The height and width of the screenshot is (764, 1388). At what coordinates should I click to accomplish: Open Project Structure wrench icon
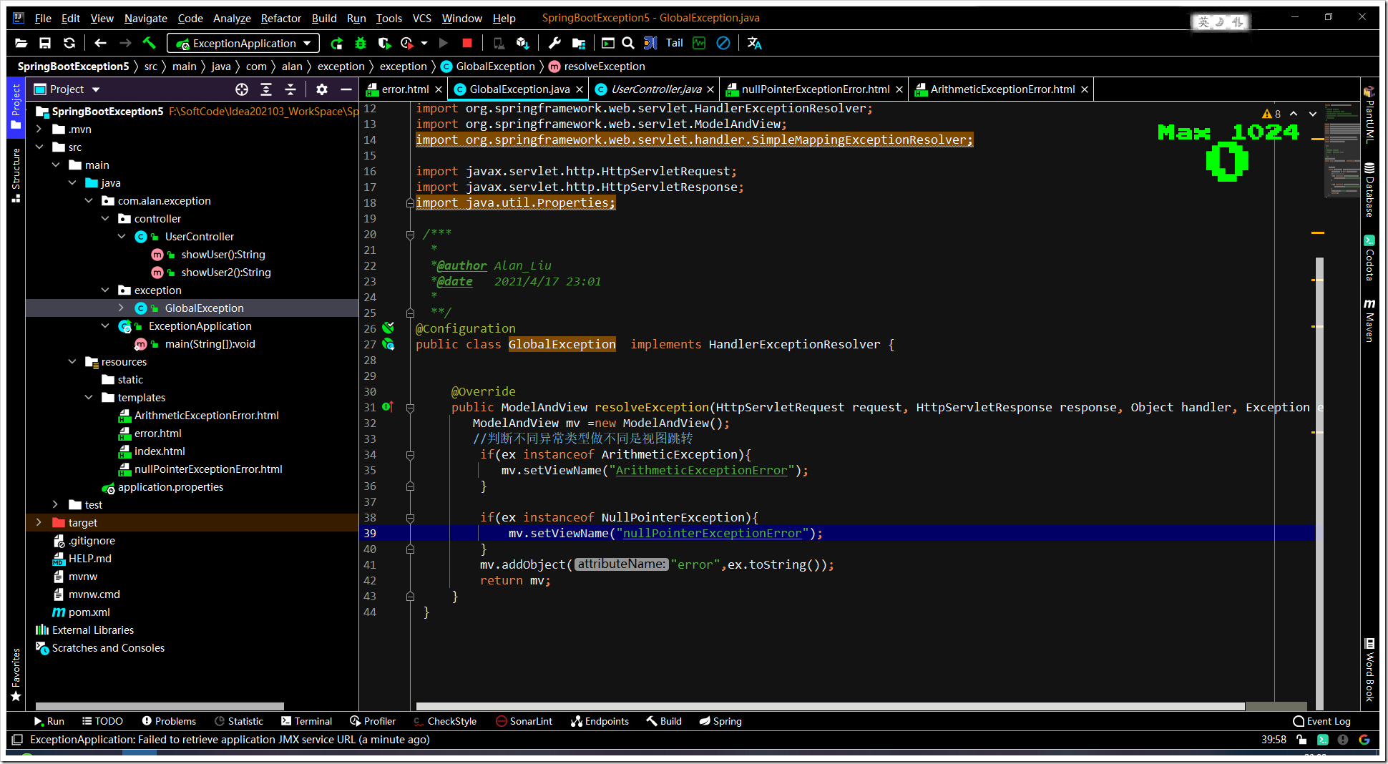click(x=554, y=43)
